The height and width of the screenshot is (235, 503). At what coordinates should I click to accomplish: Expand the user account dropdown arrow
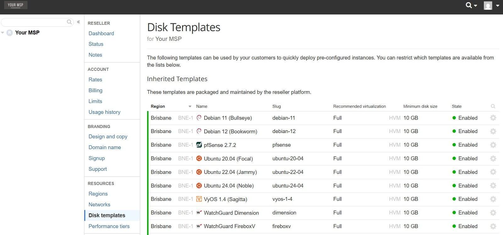pyautogui.click(x=498, y=5)
